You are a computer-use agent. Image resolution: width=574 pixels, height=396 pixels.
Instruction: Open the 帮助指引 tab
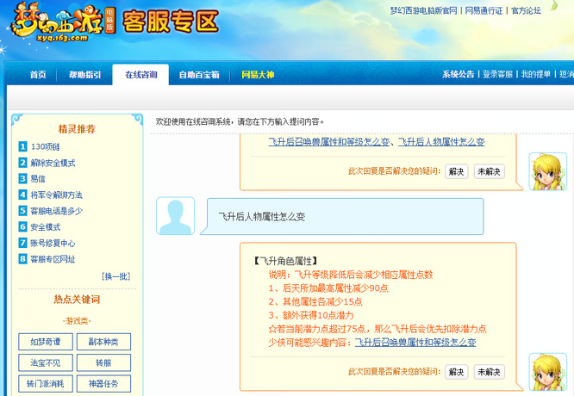tap(84, 75)
